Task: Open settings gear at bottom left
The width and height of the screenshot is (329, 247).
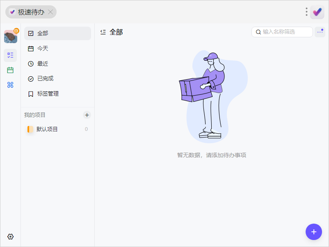Action: point(11,236)
